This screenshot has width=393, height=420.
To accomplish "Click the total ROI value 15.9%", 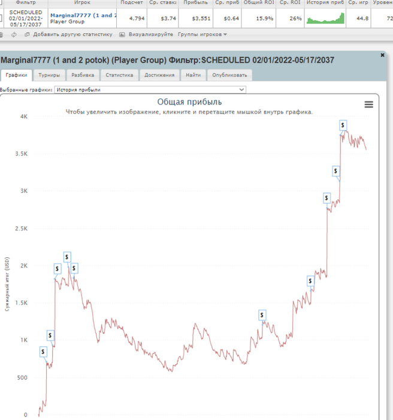I will (265, 19).
